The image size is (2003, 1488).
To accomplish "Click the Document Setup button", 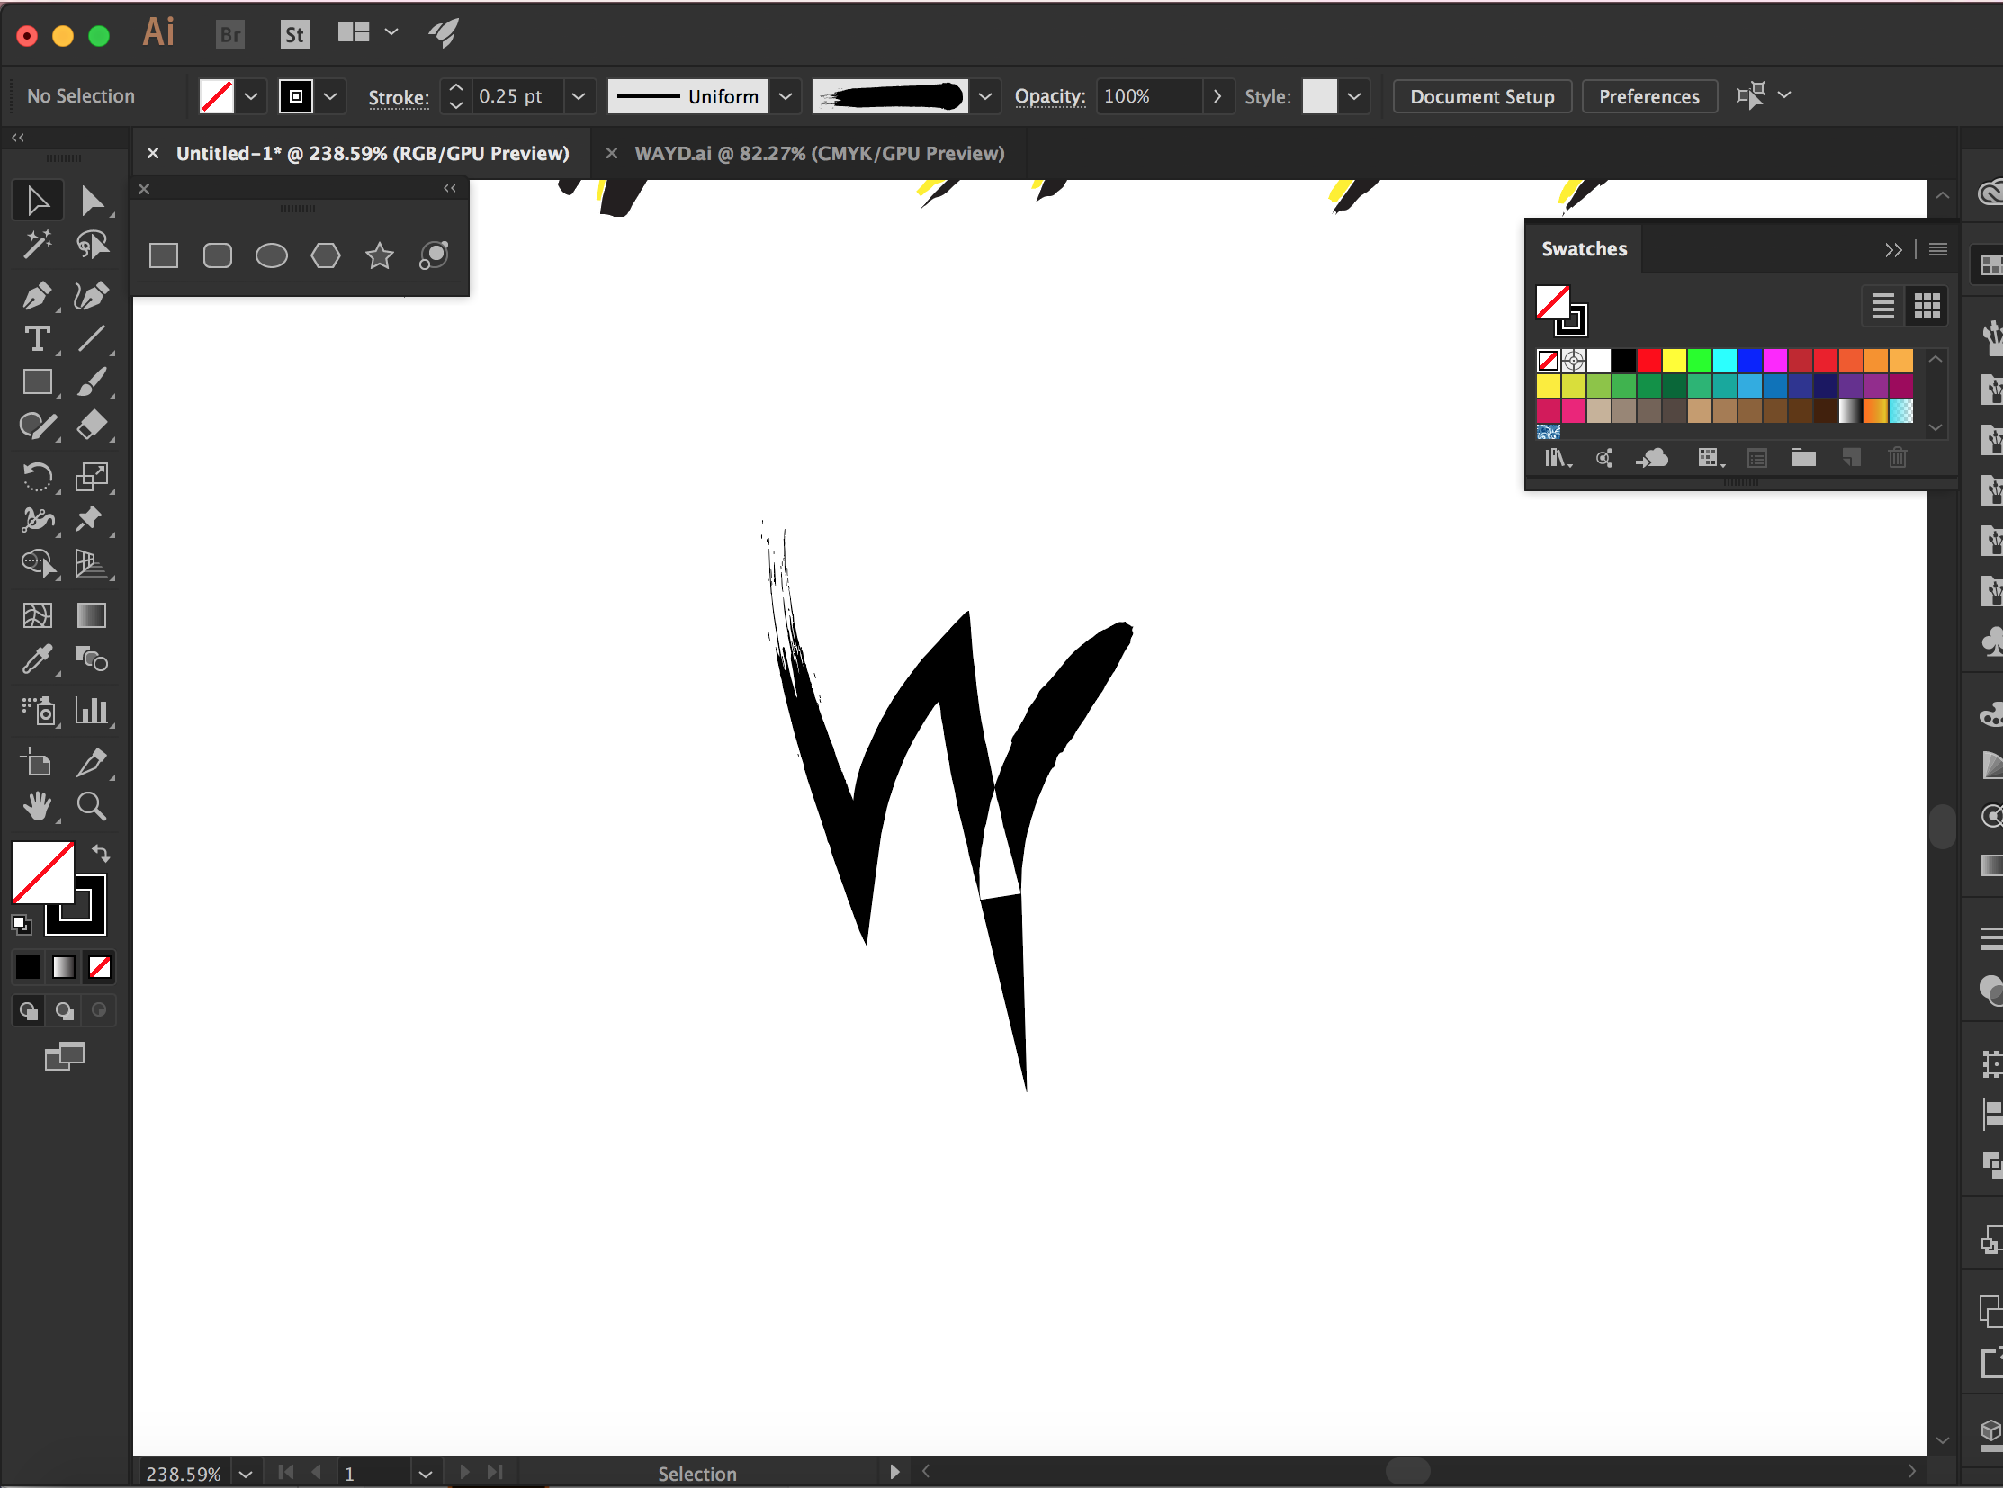I will (x=1481, y=96).
